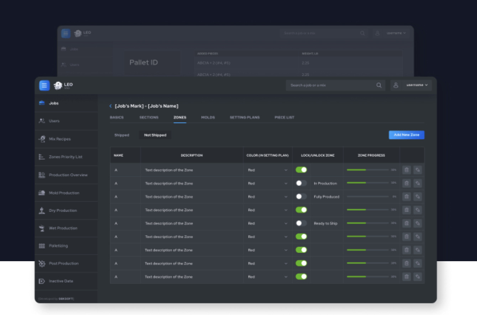Open Mix Recipes in the sidebar
The width and height of the screenshot is (477, 315).
click(x=66, y=139)
